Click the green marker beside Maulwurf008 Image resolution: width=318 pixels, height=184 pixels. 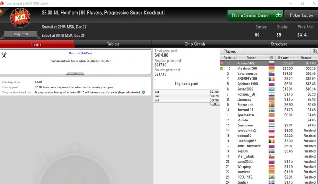(222, 68)
